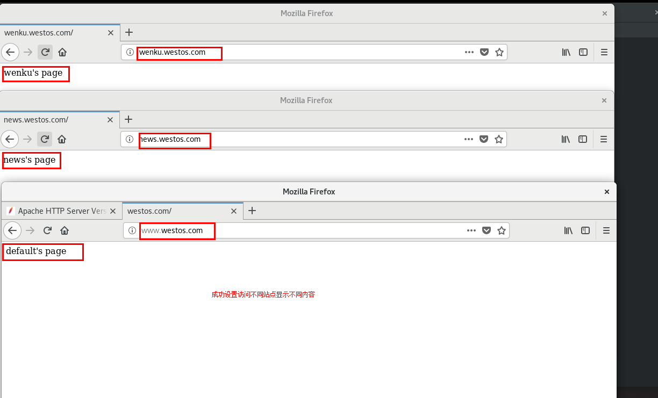Click forward arrow in wenku.westos.com window
Screen dimensions: 658x398
28,52
